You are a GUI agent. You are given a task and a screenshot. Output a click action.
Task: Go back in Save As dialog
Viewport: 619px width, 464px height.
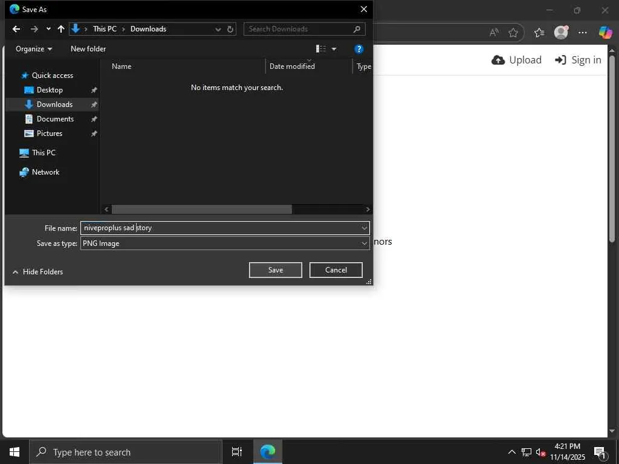pos(16,29)
